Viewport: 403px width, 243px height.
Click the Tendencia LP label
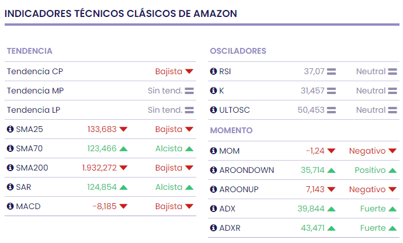(33, 110)
